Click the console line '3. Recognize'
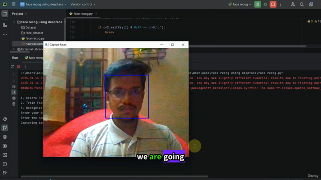Screen dimensions: 321x180 point(31,108)
